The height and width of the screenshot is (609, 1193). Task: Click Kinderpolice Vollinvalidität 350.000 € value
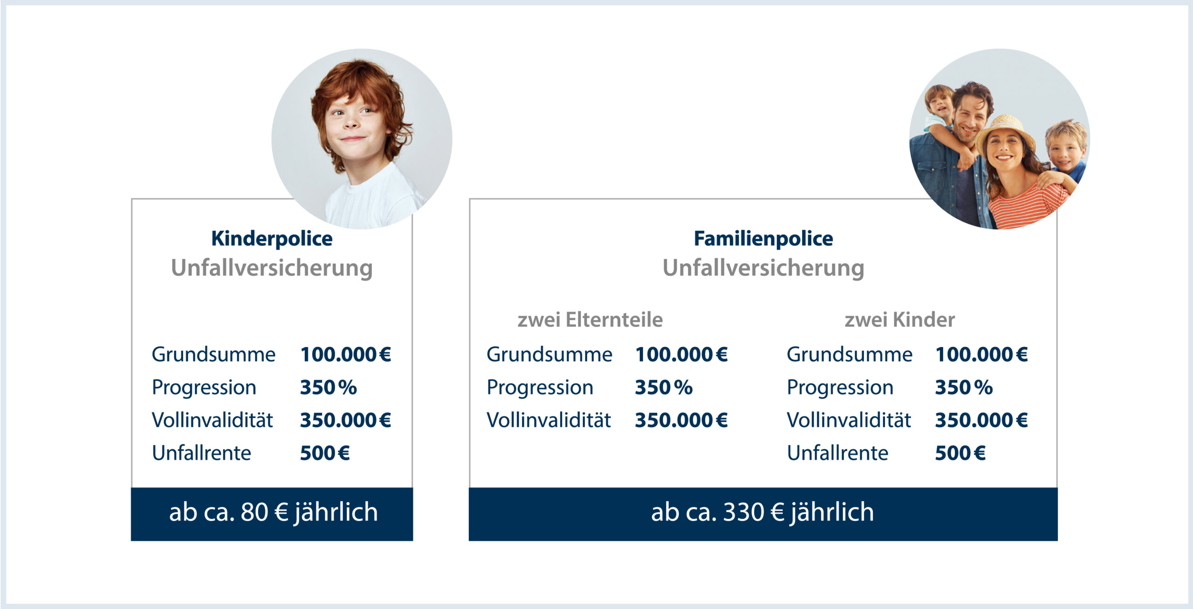(x=345, y=420)
